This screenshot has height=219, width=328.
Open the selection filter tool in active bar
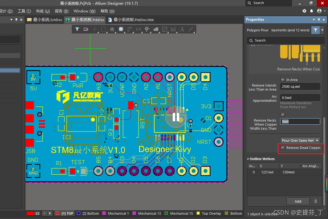coord(77,29)
